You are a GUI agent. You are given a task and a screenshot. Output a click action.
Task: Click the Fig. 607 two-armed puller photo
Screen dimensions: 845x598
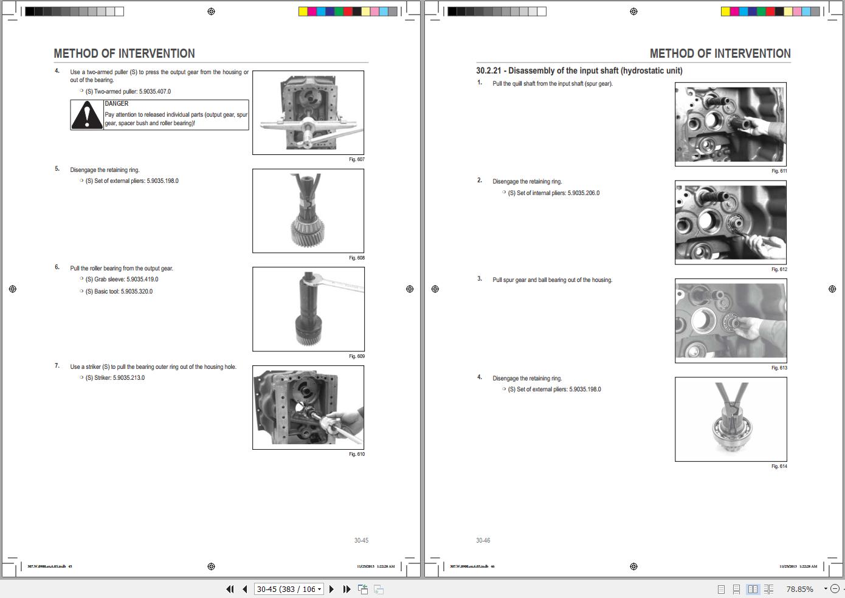tap(308, 112)
